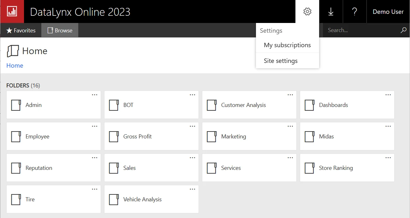Click the settings gear icon

point(307,12)
